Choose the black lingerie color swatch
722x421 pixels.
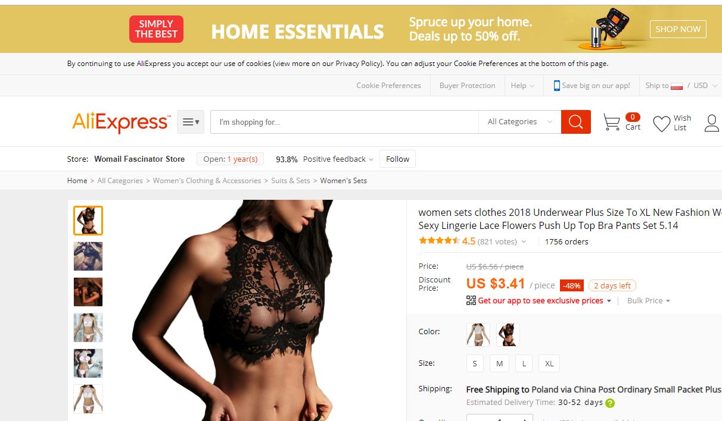point(508,335)
